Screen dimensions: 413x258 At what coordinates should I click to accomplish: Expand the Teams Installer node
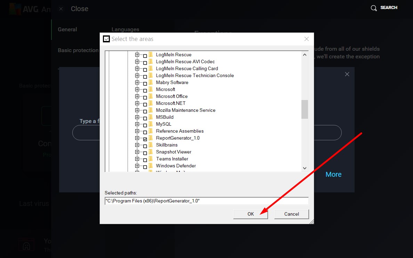click(137, 159)
